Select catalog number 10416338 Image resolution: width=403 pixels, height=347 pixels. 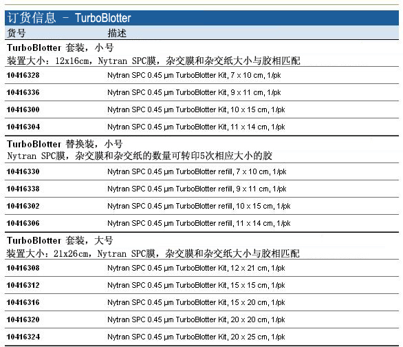tap(23, 189)
